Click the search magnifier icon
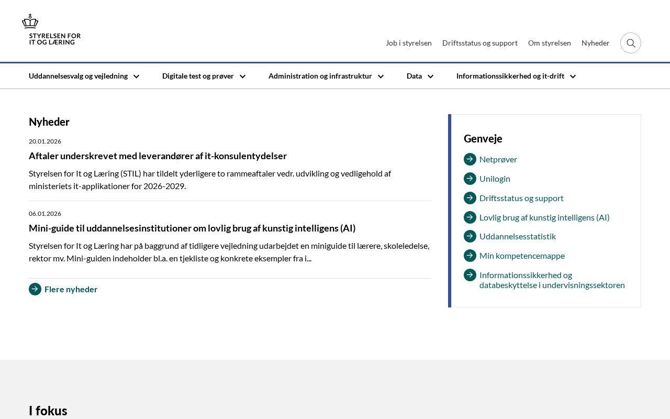670x419 pixels. pyautogui.click(x=630, y=43)
